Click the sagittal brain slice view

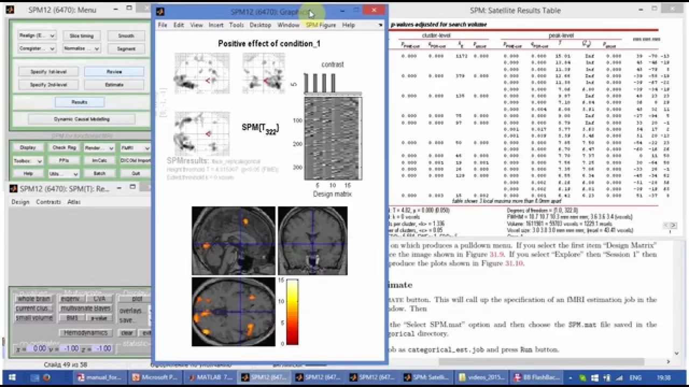(234, 241)
